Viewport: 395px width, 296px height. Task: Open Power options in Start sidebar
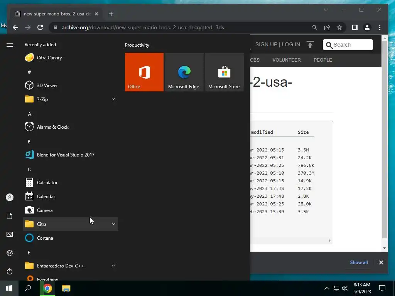click(10, 271)
